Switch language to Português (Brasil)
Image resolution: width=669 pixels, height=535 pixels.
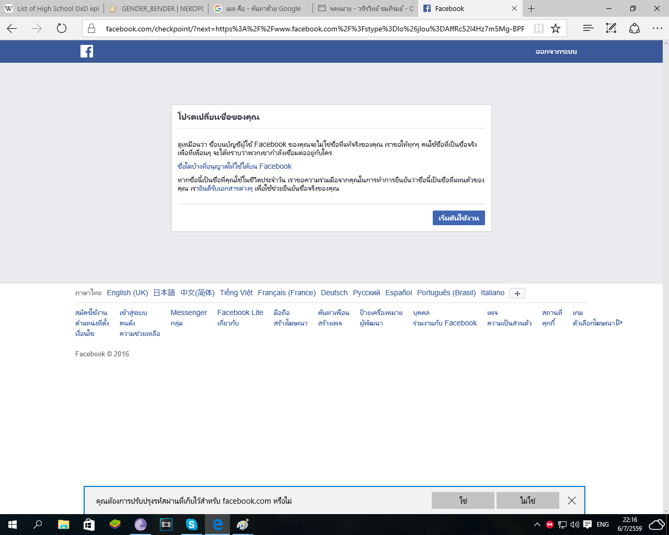446,293
